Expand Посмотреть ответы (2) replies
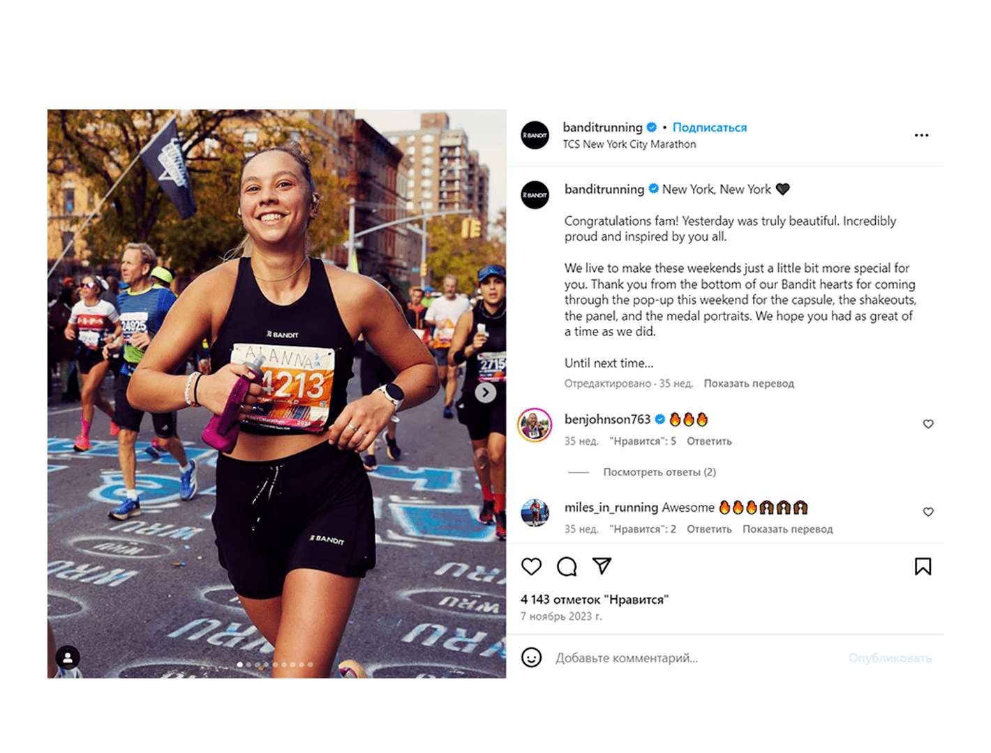Screen dimensions: 991x753 click(660, 472)
